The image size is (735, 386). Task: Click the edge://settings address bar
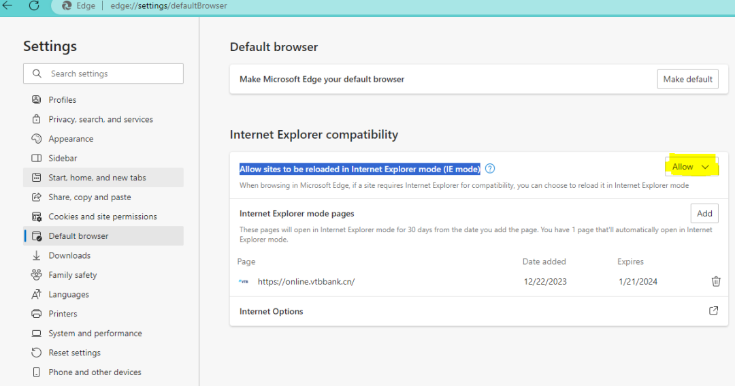coord(169,6)
